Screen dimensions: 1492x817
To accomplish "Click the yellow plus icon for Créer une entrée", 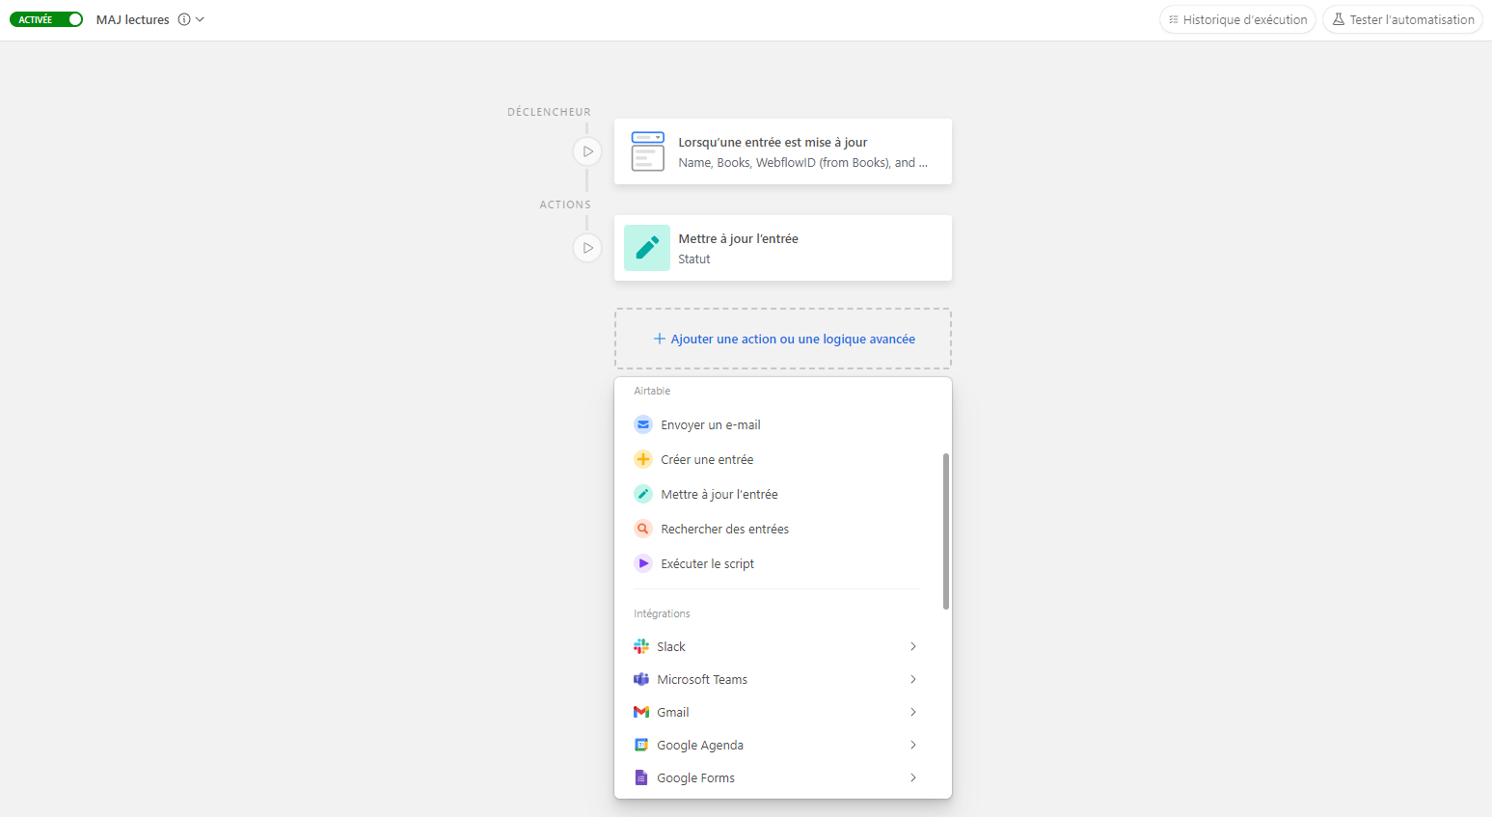I will pos(643,459).
